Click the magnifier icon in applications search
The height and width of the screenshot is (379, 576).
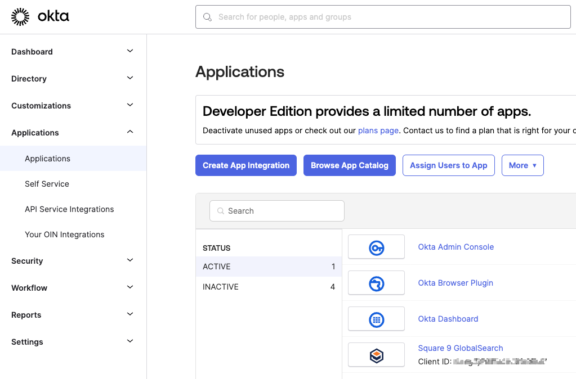(x=220, y=211)
